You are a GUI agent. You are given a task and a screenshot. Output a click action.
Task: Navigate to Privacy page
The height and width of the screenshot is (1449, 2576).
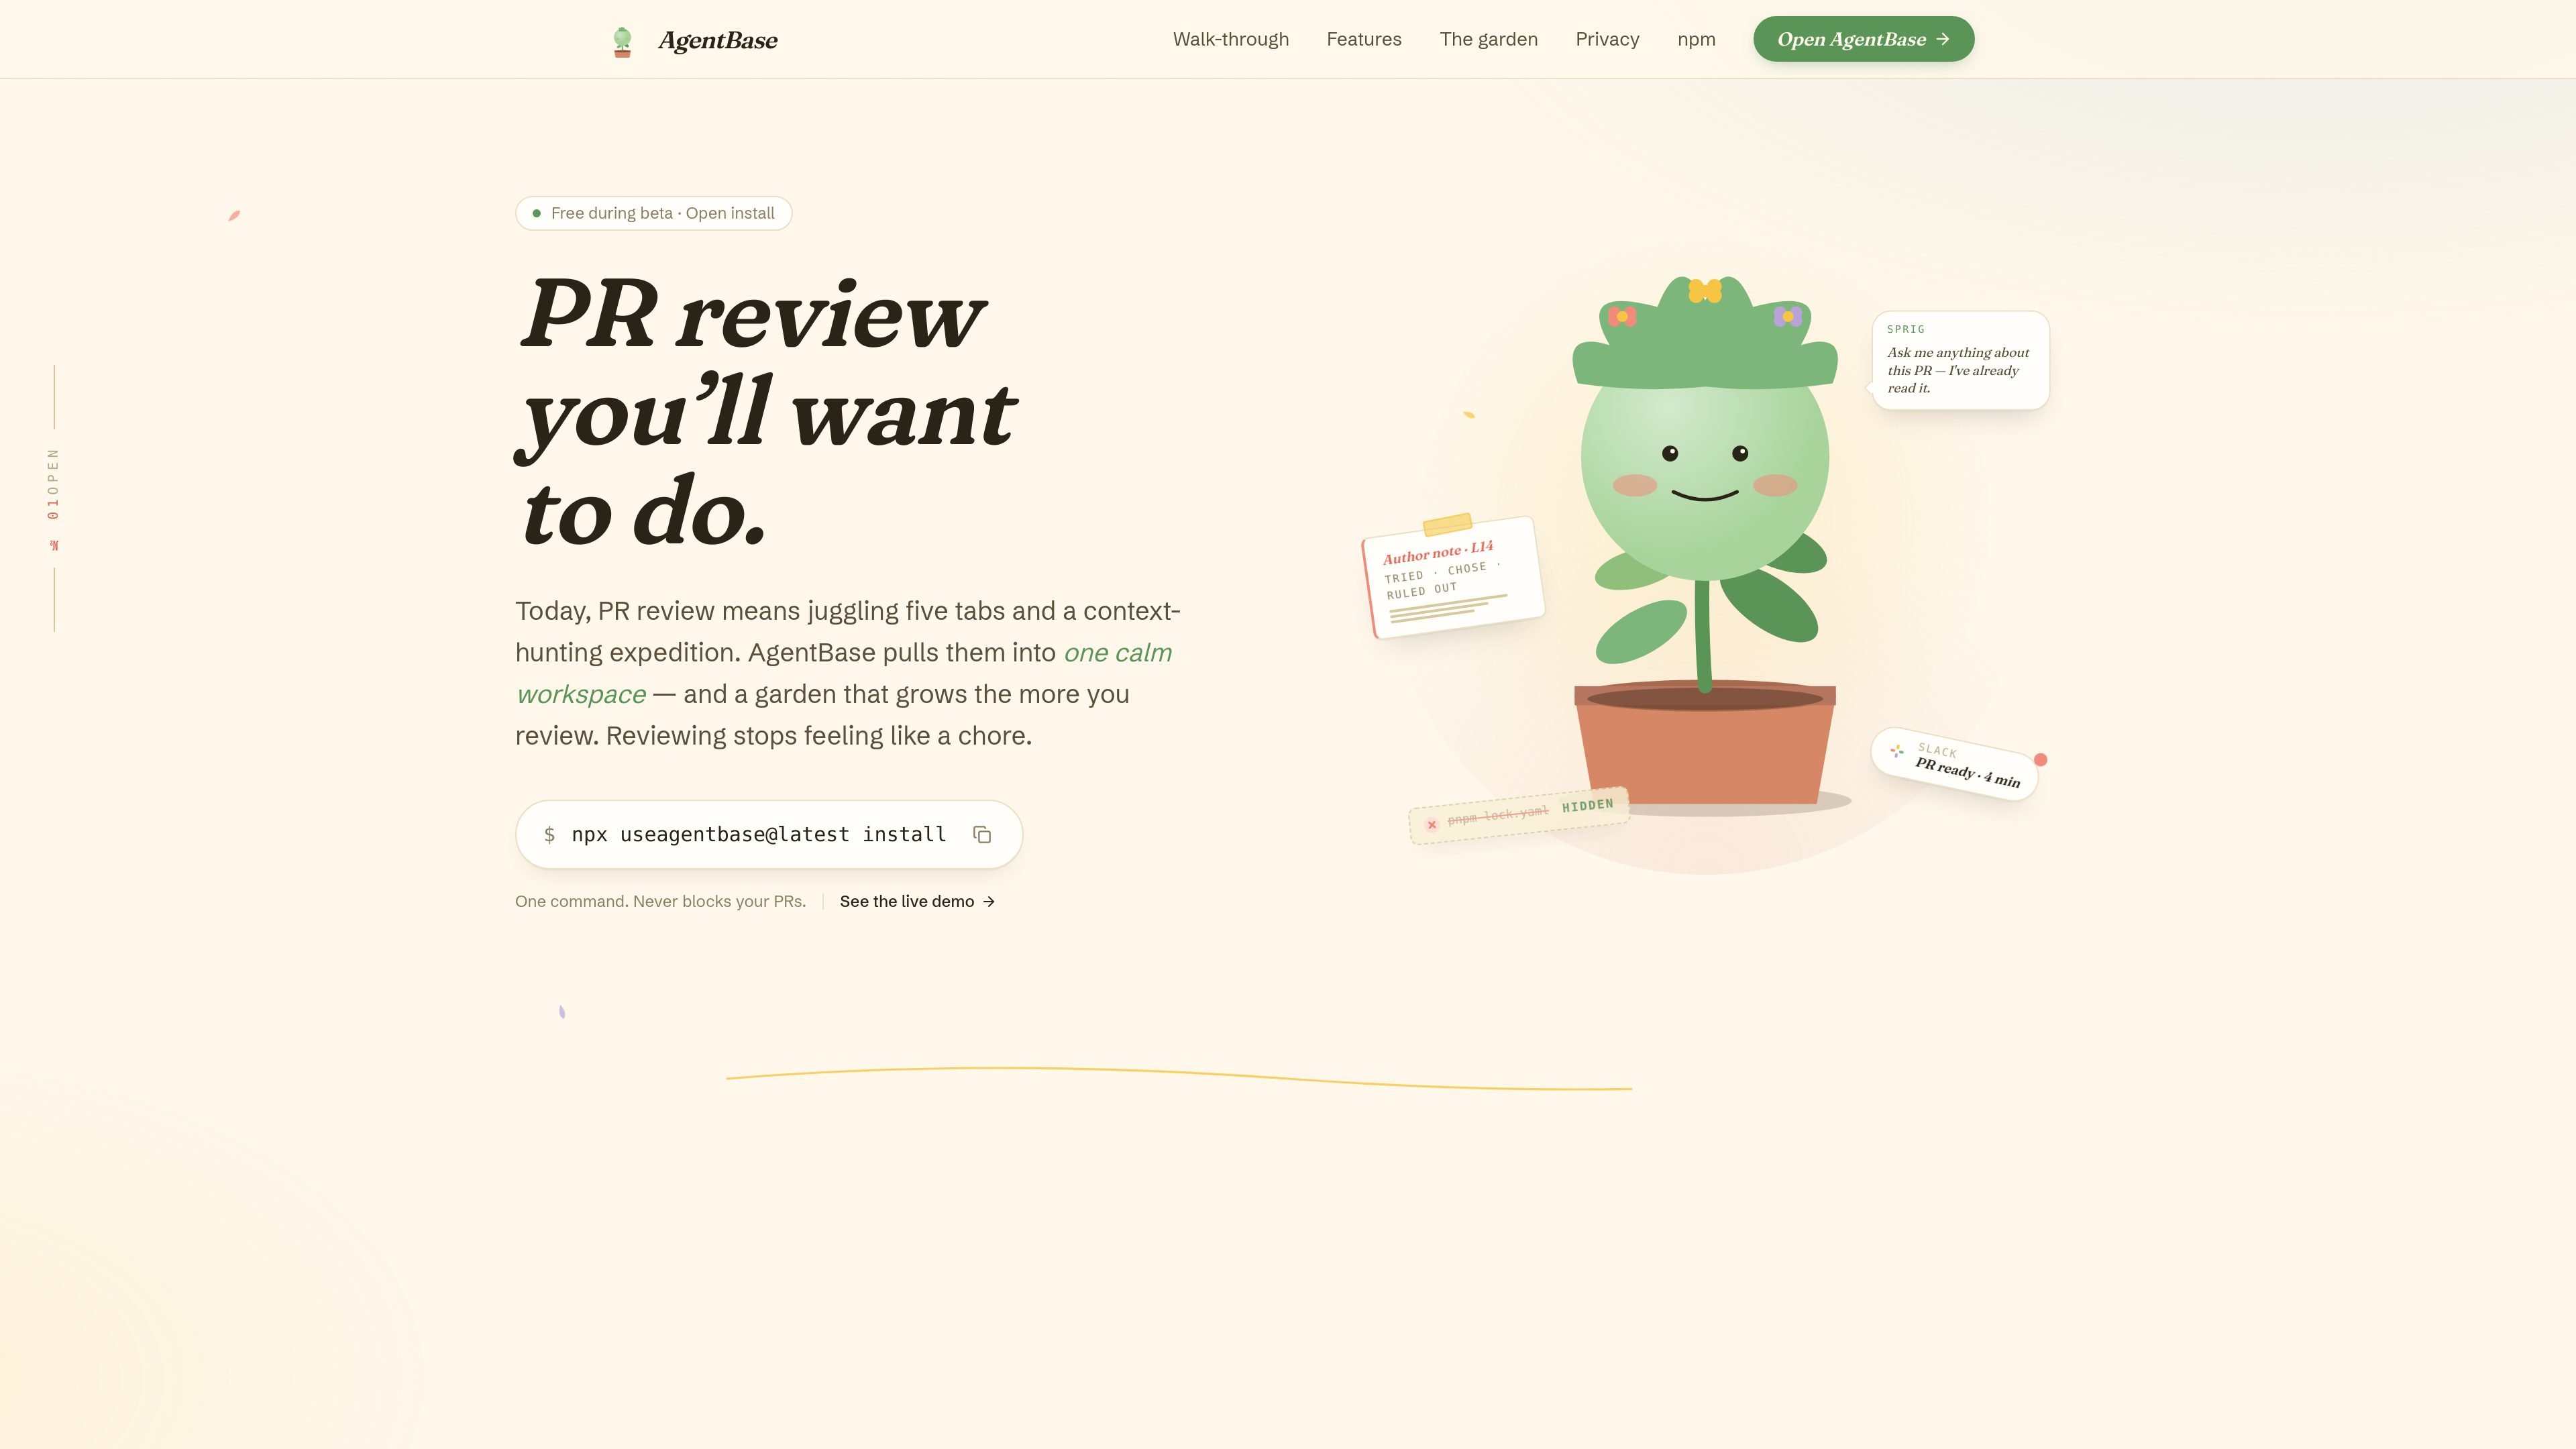1607,39
